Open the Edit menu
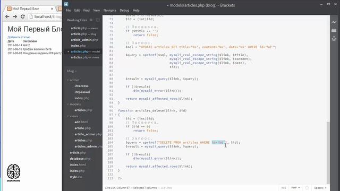 click(77, 10)
